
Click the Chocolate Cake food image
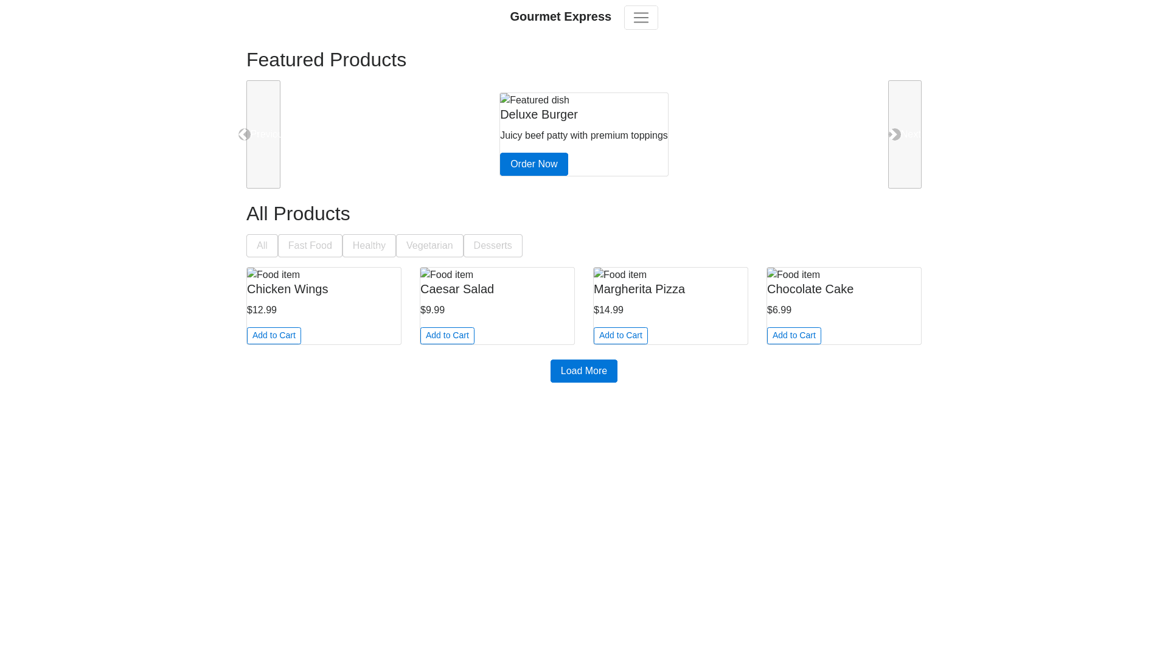point(794,274)
